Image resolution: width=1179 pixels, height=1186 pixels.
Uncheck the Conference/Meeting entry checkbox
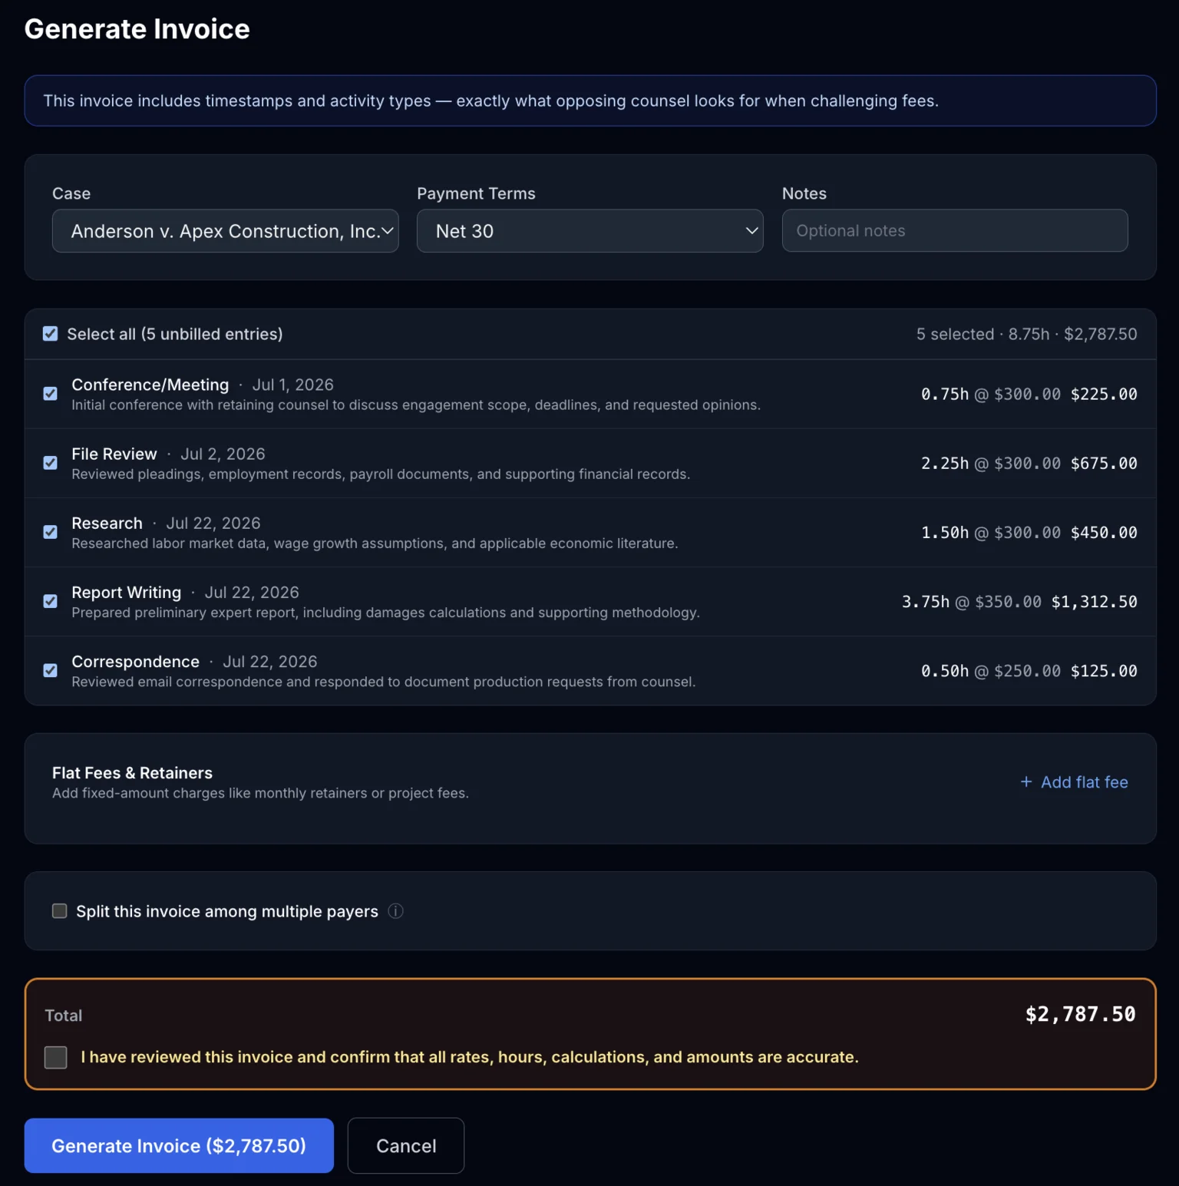51,394
